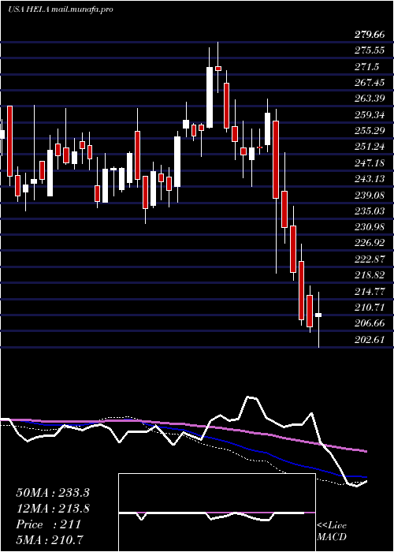Viewport: 394px width, 552px height.
Task: Click the 218.82 price axis label
Action: [370, 275]
